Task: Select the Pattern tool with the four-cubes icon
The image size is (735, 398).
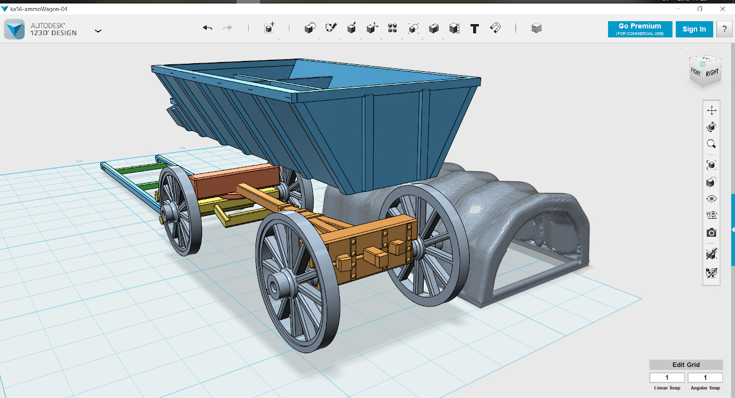Action: pyautogui.click(x=393, y=28)
